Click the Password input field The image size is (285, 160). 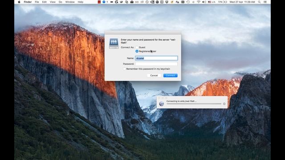pos(156,64)
